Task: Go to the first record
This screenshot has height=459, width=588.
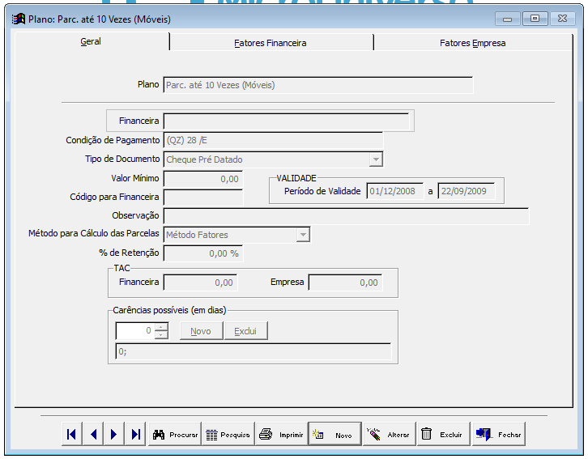Action: pos(71,435)
